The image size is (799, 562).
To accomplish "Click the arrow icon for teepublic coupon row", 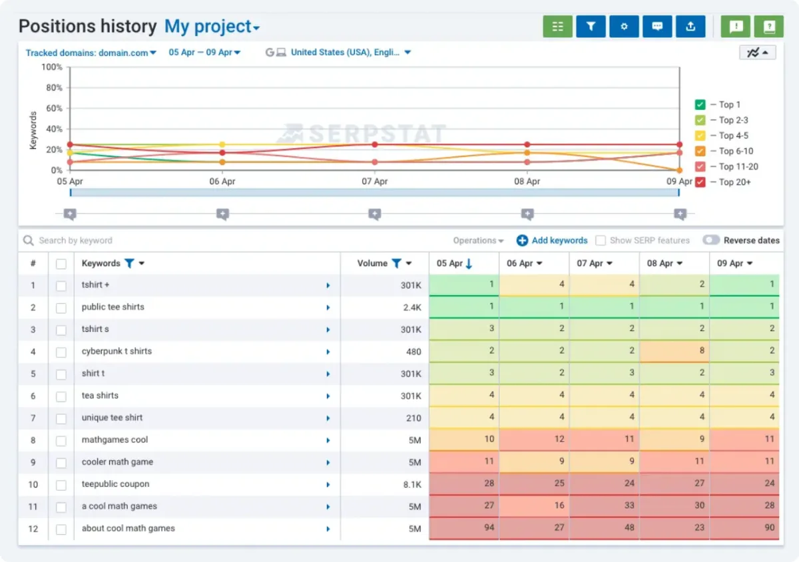I will point(328,485).
